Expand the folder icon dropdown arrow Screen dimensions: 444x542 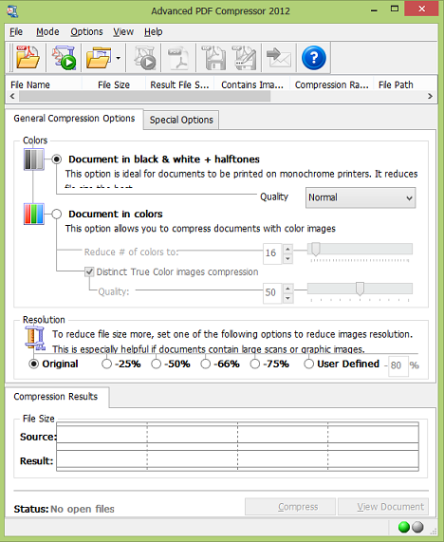[119, 58]
